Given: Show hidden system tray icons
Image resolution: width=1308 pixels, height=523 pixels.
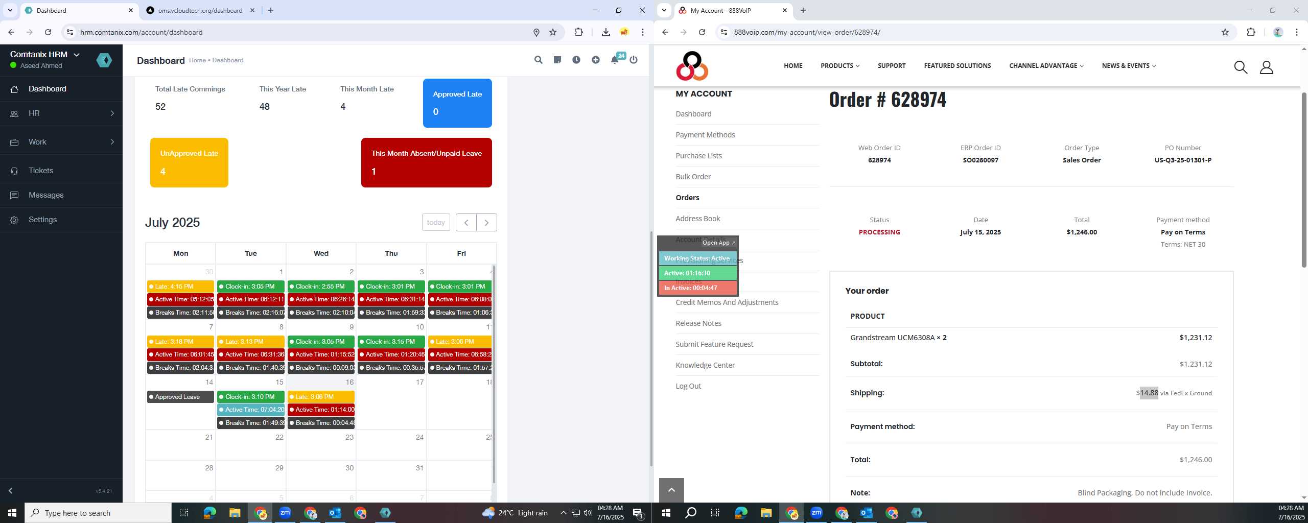Looking at the screenshot, I should (563, 513).
